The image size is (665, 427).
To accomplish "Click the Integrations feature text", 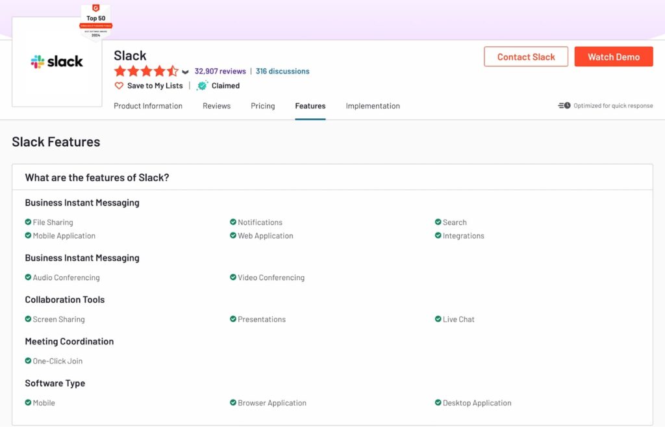I will 464,236.
